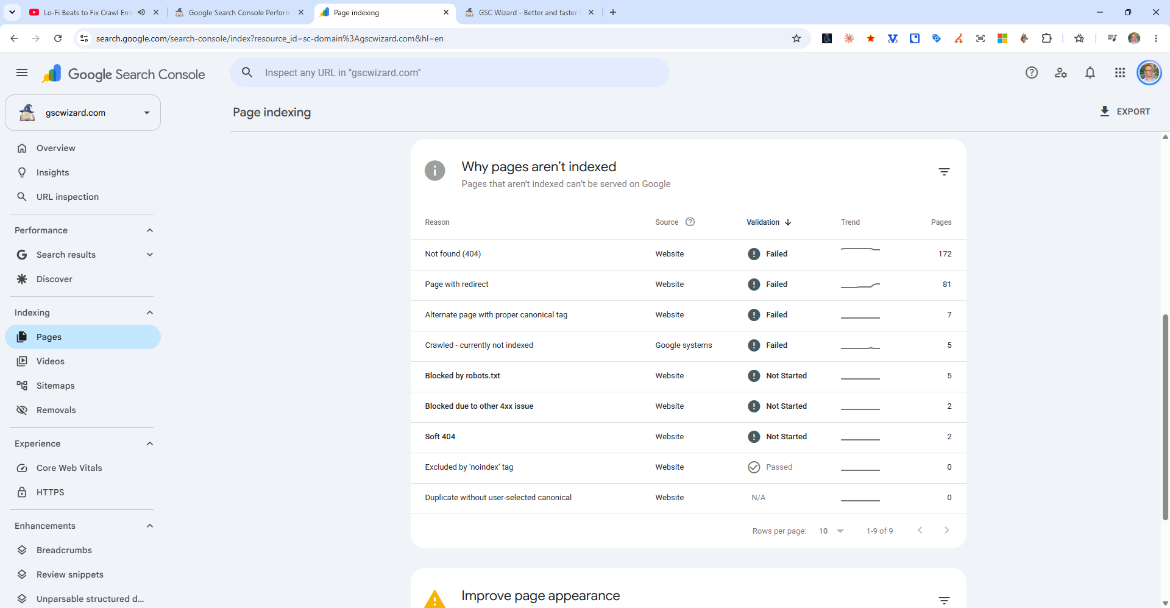Collapse the Enhancements section
Viewport: 1170px width, 608px height.
(x=150, y=526)
